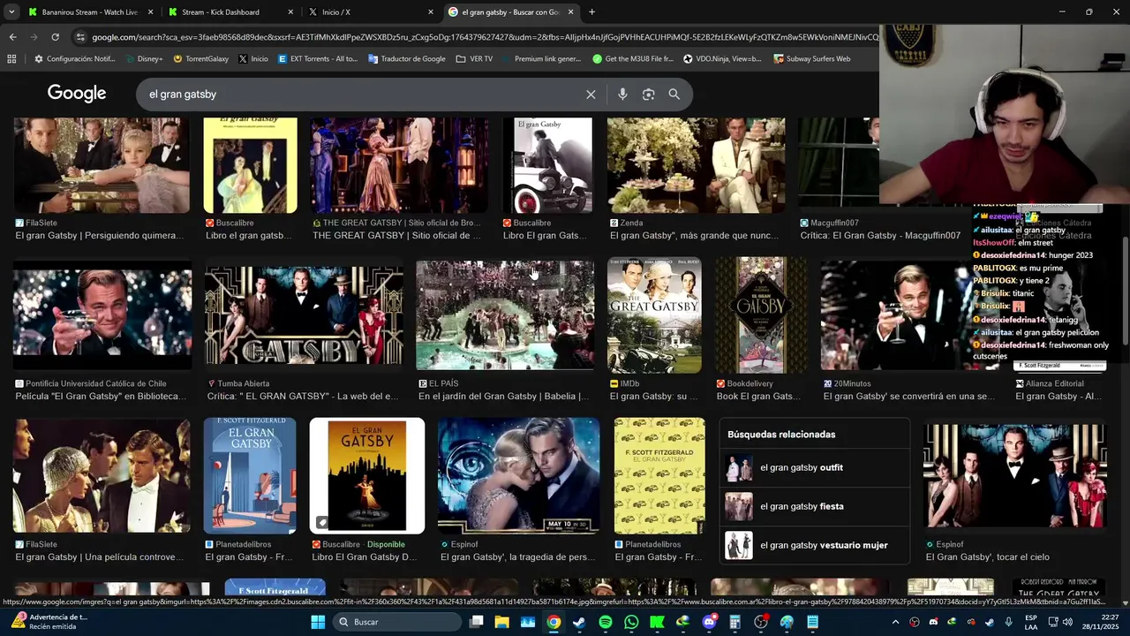Switch to the Stream - Kick Dashboard tab
The width and height of the screenshot is (1130, 636).
click(230, 12)
